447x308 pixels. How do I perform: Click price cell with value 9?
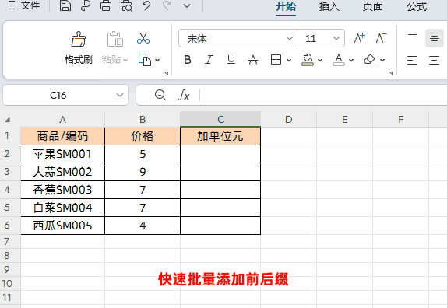[x=143, y=172]
